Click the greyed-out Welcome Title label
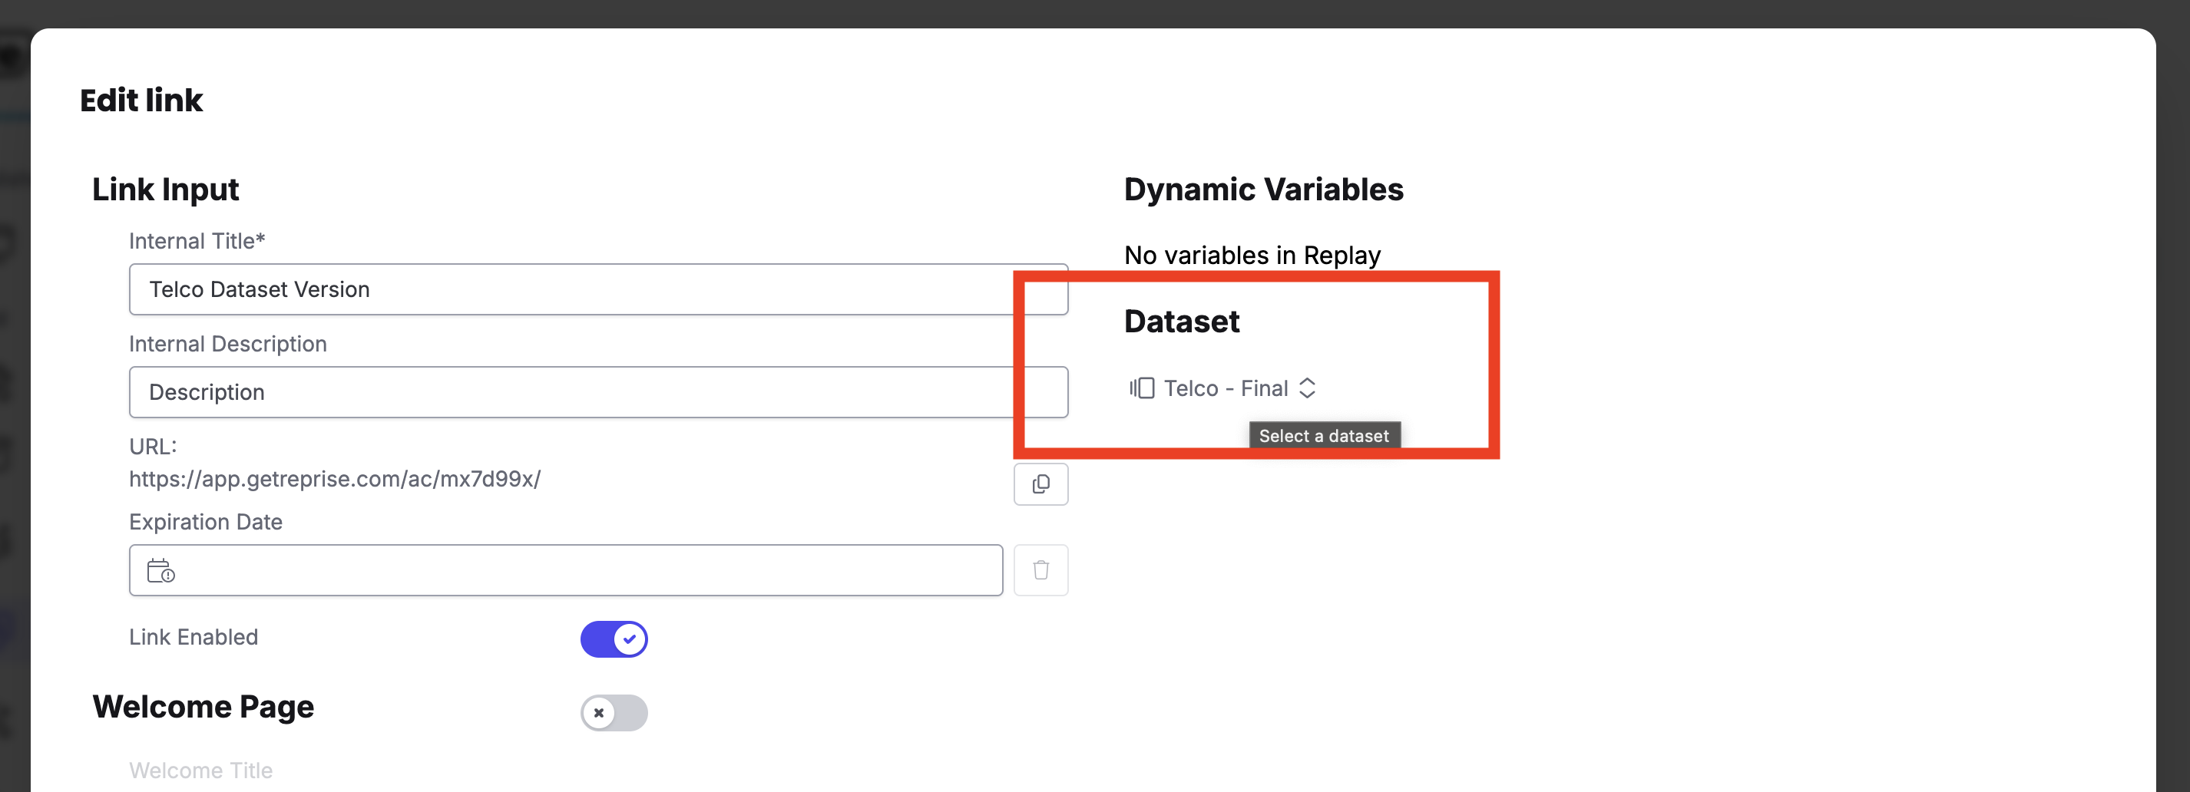This screenshot has height=792, width=2190. point(200,771)
